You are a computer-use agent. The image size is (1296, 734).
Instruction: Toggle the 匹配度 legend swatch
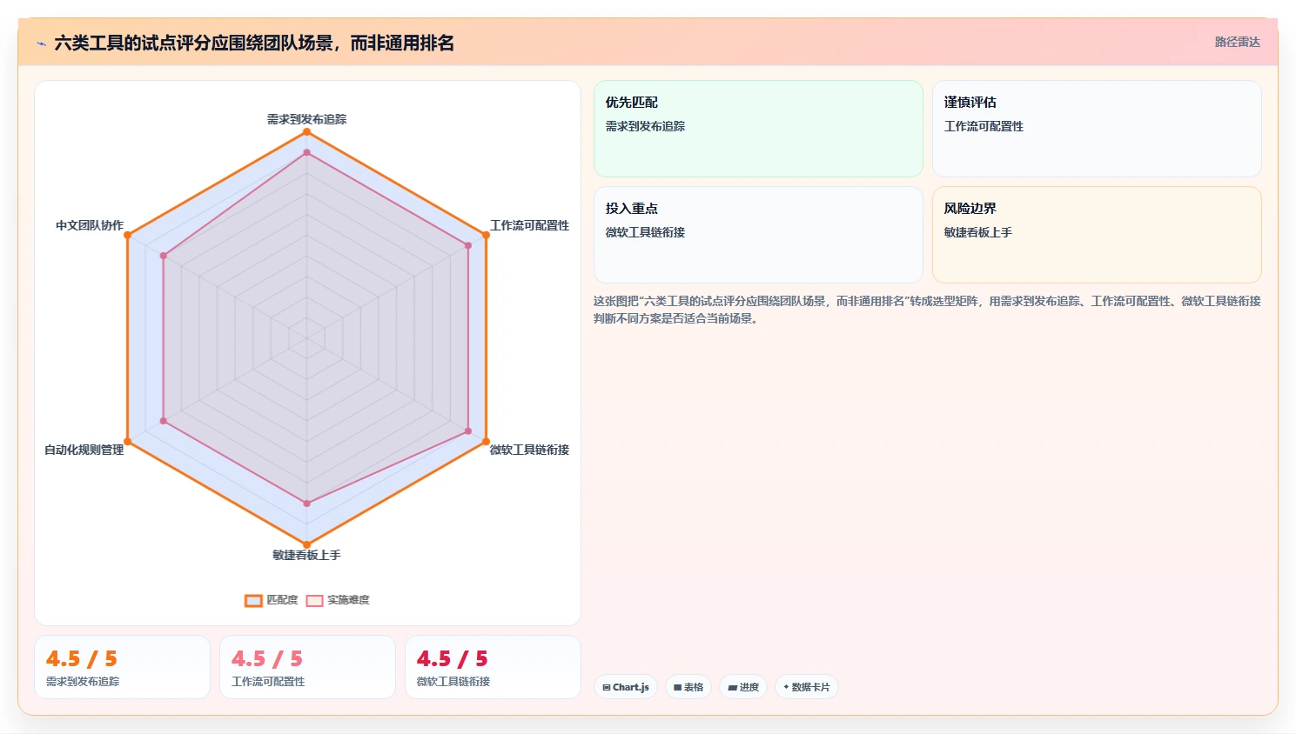click(x=253, y=600)
